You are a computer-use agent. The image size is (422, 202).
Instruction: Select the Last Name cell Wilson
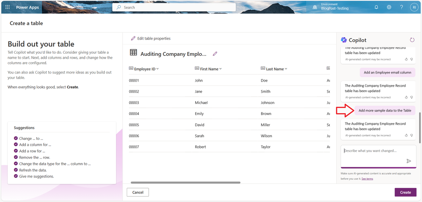266,136
